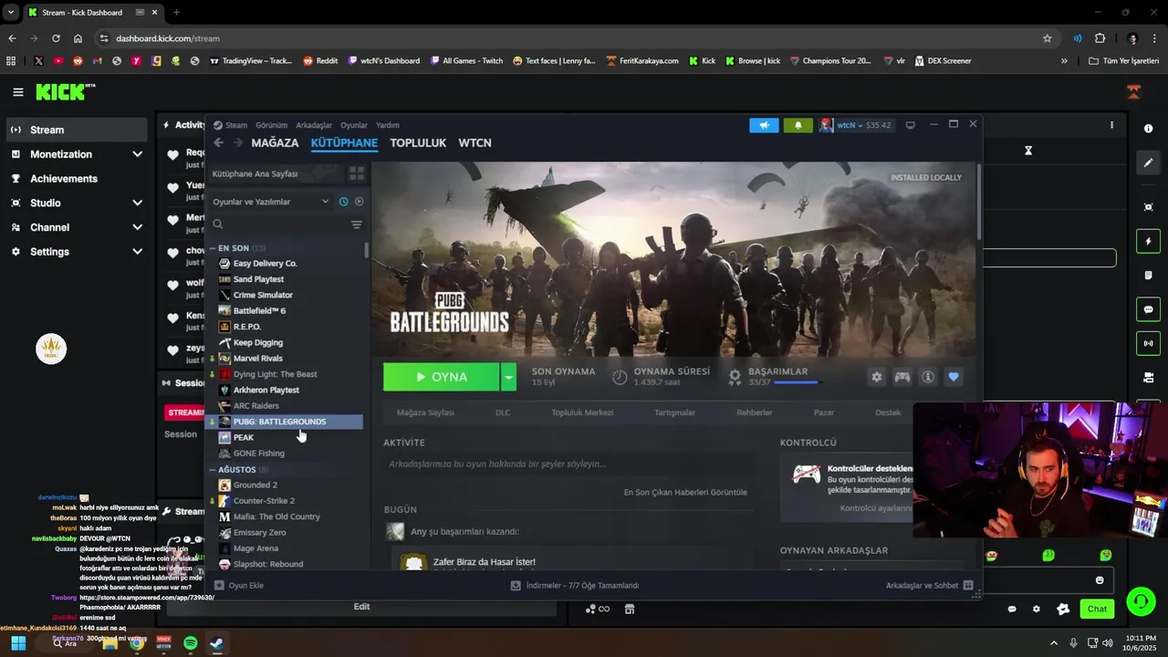Viewport: 1168px width, 657px height.
Task: Open library advanced filter options icon
Action: 357,224
